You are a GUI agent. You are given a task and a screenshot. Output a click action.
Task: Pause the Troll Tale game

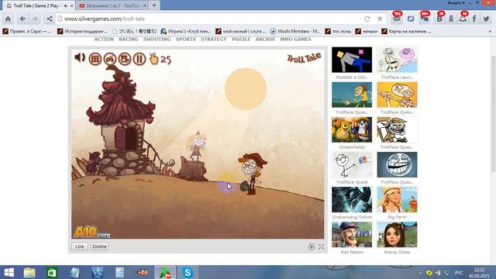(x=139, y=59)
